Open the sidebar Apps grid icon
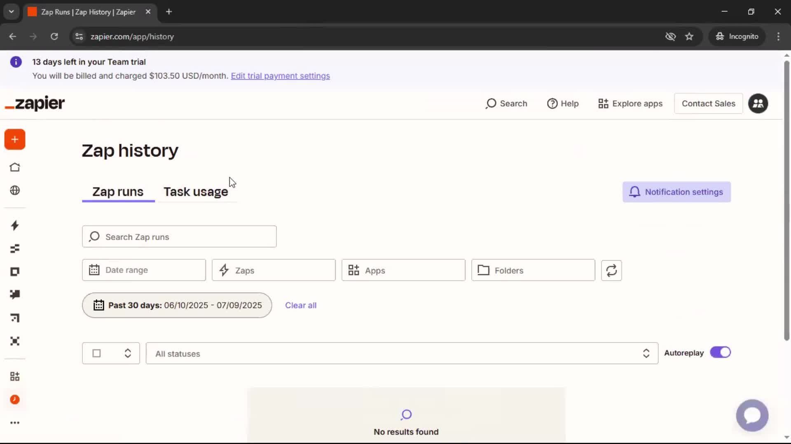791x444 pixels. (15, 376)
